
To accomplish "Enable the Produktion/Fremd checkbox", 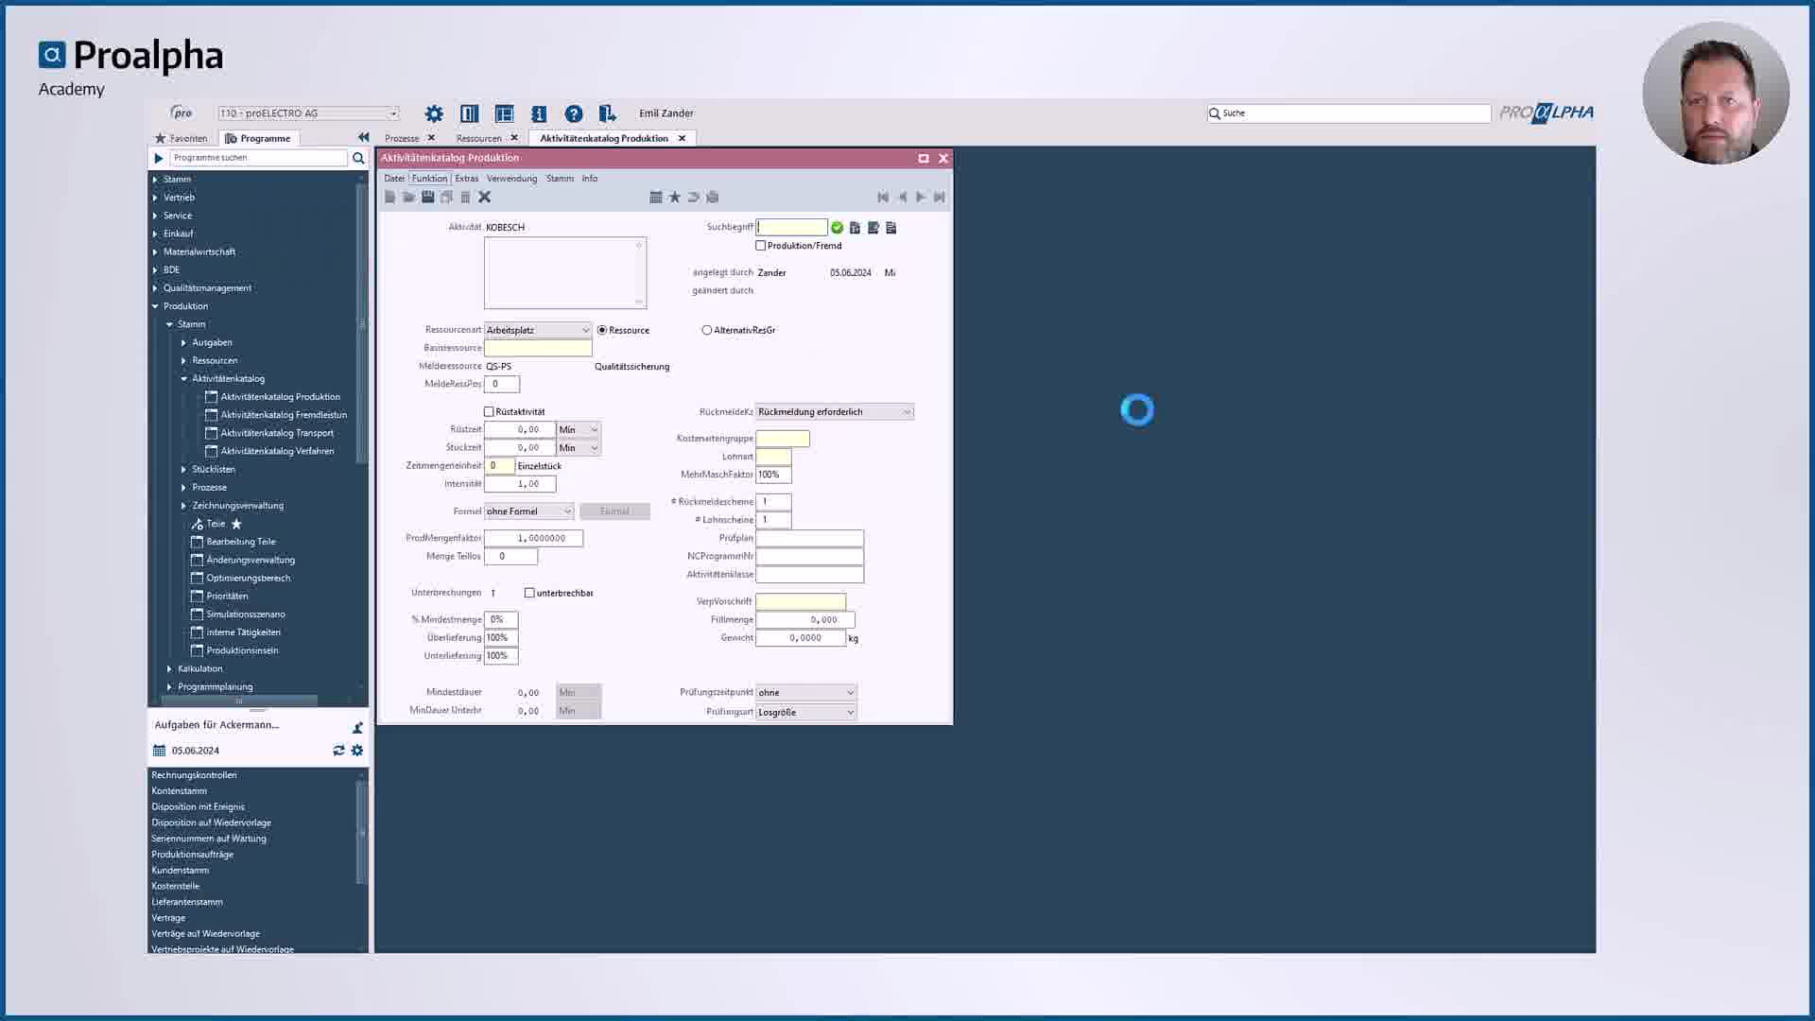I will 761,246.
